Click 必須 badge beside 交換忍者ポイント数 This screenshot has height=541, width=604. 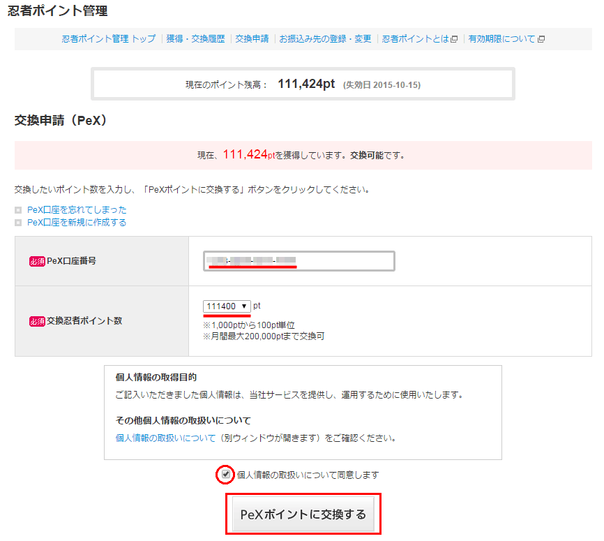pyautogui.click(x=37, y=321)
